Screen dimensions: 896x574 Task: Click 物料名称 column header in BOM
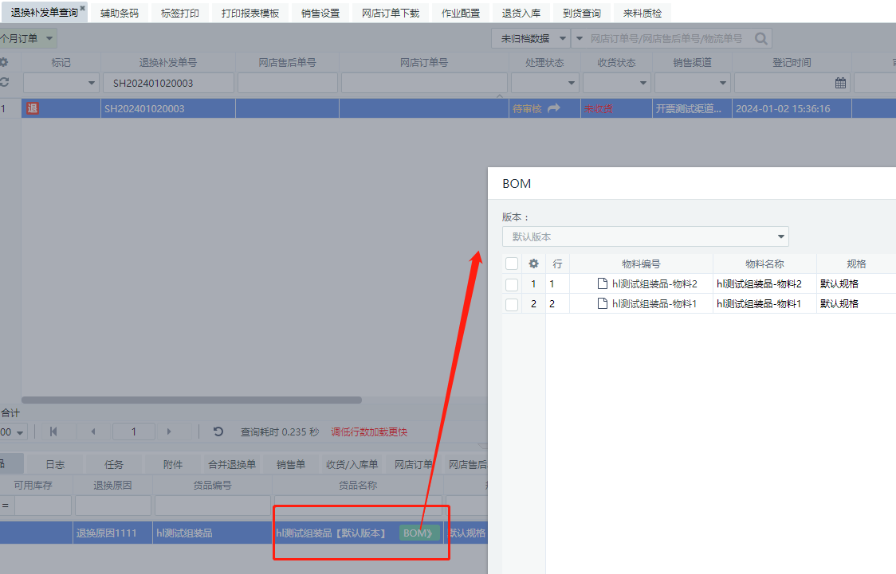coord(764,264)
